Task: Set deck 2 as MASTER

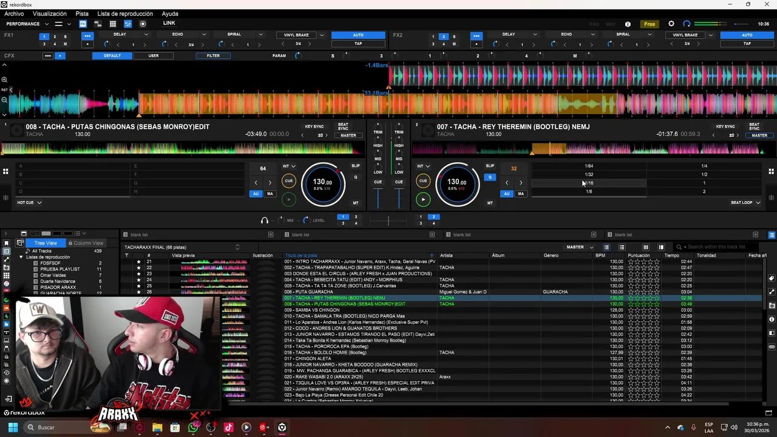Action: click(x=759, y=135)
